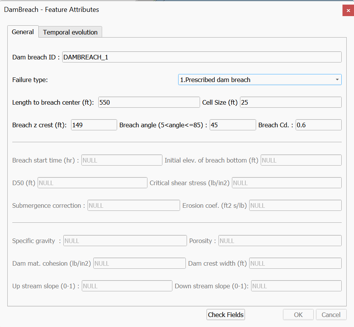Click the Length to breach center field
354x327 pixels.
pos(149,102)
